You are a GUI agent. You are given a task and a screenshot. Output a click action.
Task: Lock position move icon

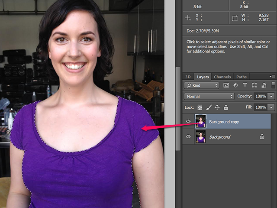point(217,107)
